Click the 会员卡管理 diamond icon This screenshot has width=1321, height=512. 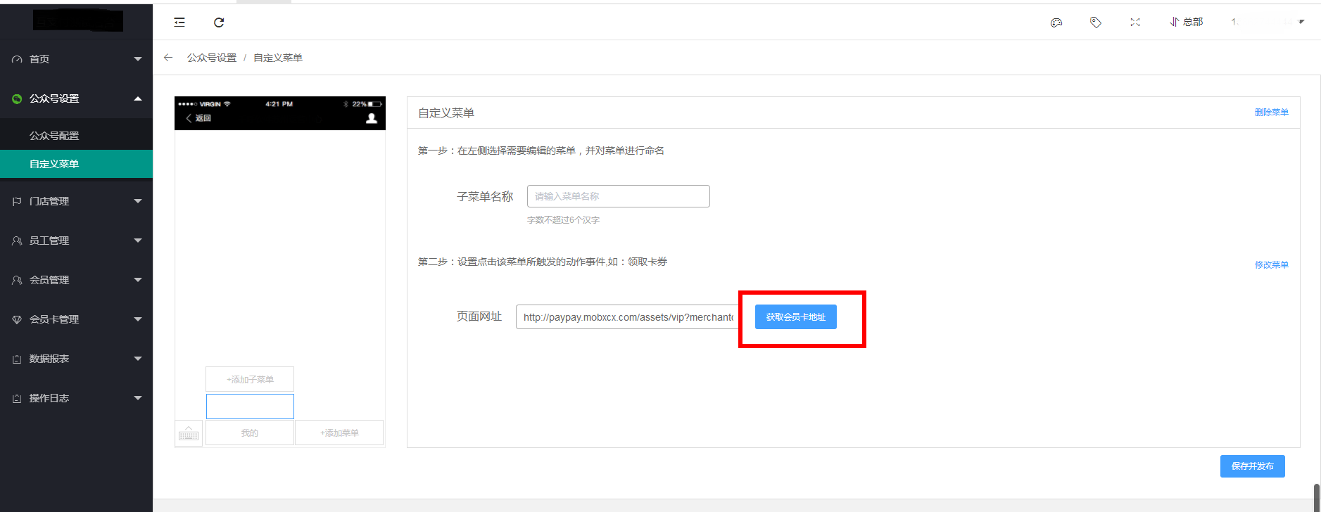click(17, 320)
